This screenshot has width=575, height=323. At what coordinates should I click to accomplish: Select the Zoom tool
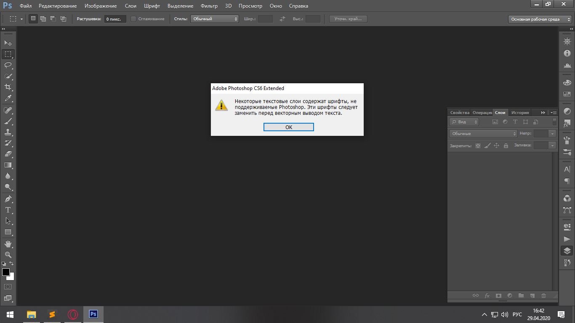8,254
